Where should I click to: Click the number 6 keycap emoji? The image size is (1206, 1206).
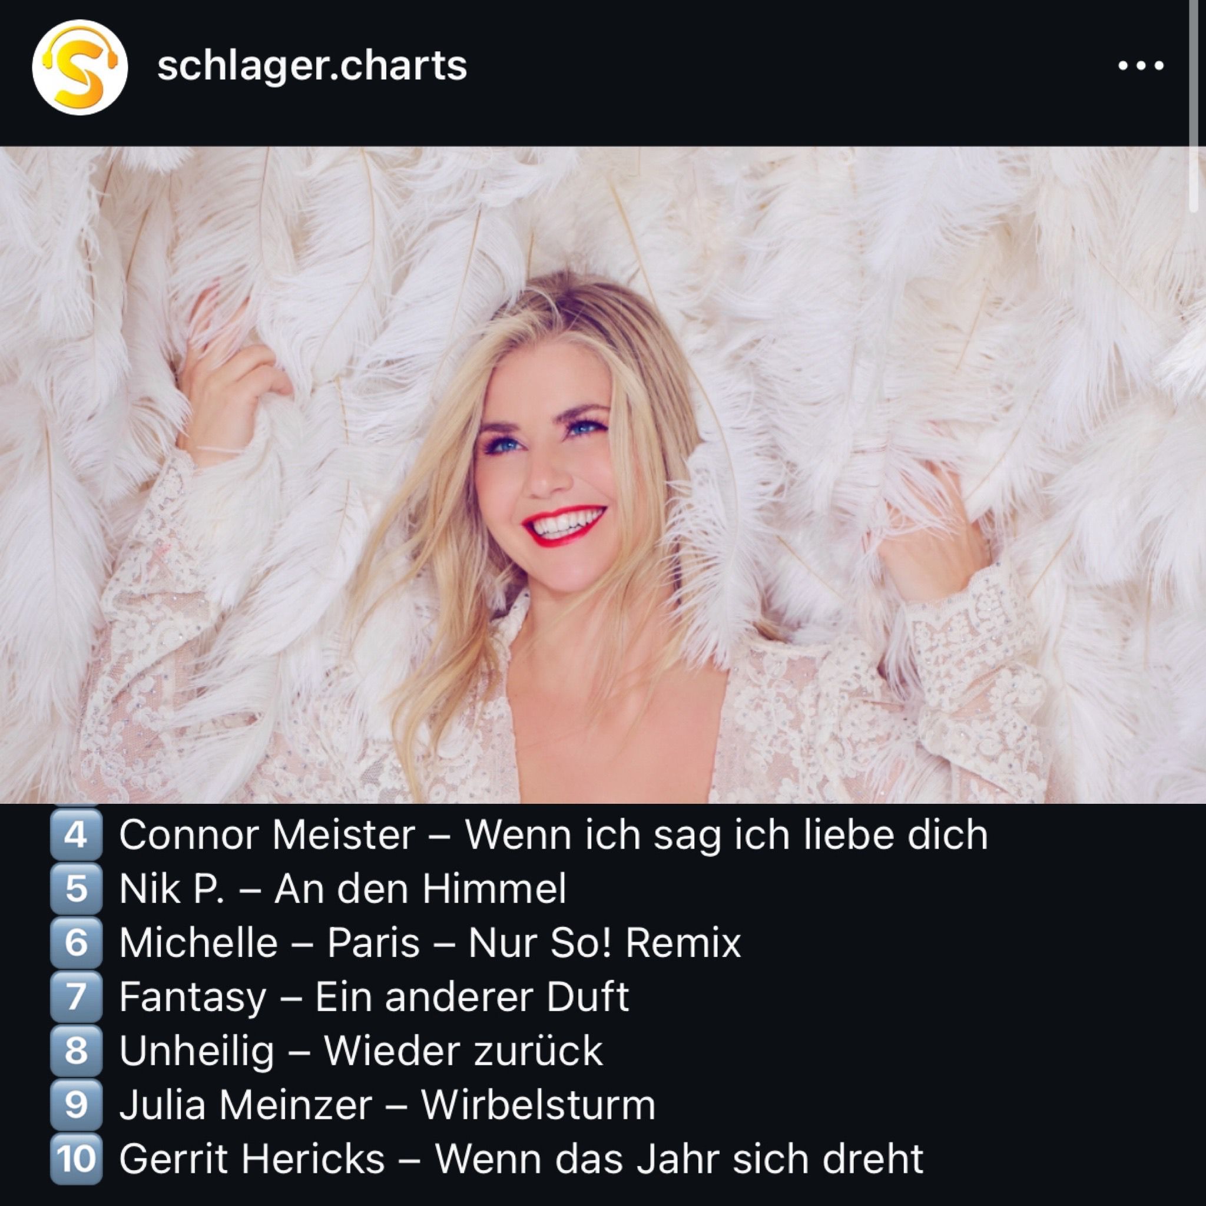(x=75, y=942)
